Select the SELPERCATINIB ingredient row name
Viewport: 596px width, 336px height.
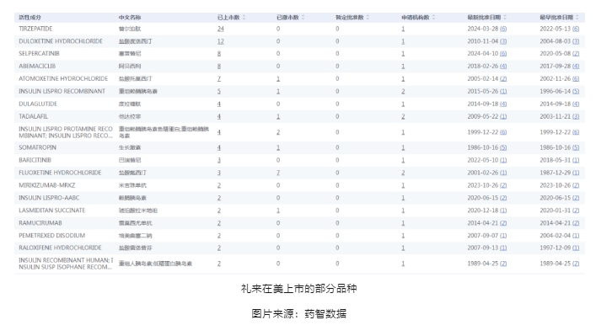coord(39,54)
